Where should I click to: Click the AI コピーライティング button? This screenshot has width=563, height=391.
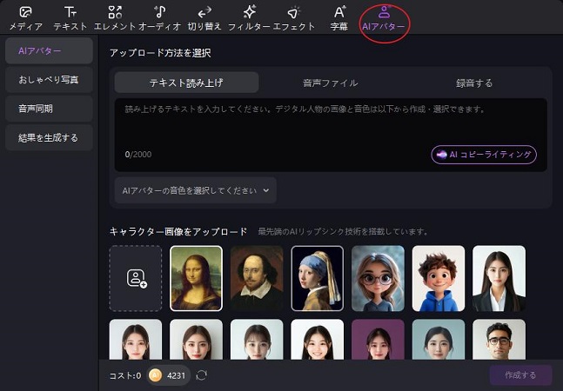pos(484,155)
